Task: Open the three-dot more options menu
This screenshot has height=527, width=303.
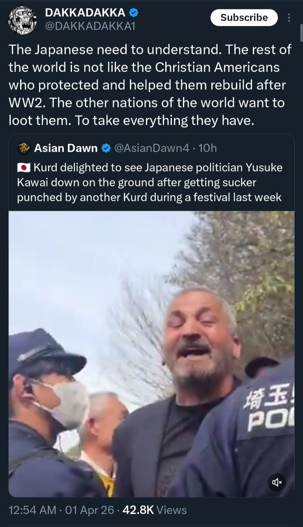Action: pyautogui.click(x=289, y=18)
